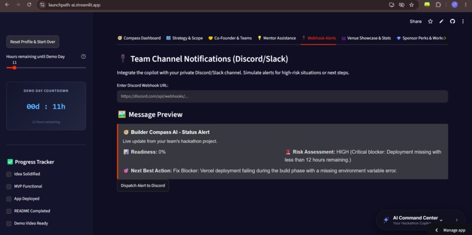This screenshot has width=472, height=235.
Task: Bookmark this page with the star icon
Action: (x=412, y=5)
